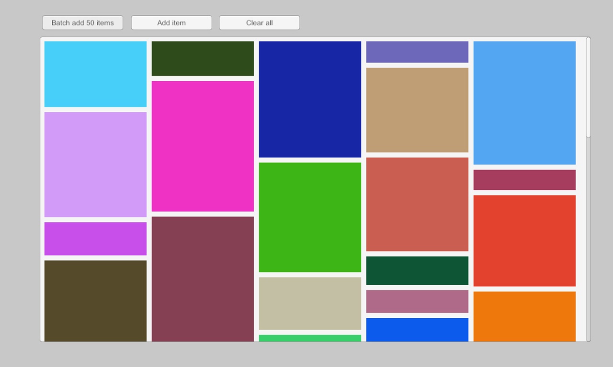Viewport: 613px width, 367px height.
Task: Choose the dark forest green tile
Action: point(203,58)
